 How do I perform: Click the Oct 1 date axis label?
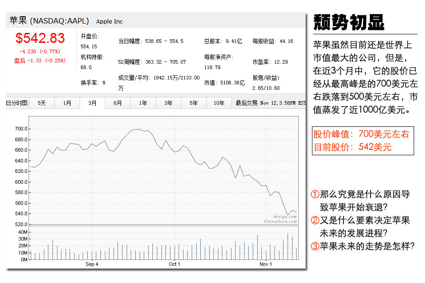(x=174, y=264)
